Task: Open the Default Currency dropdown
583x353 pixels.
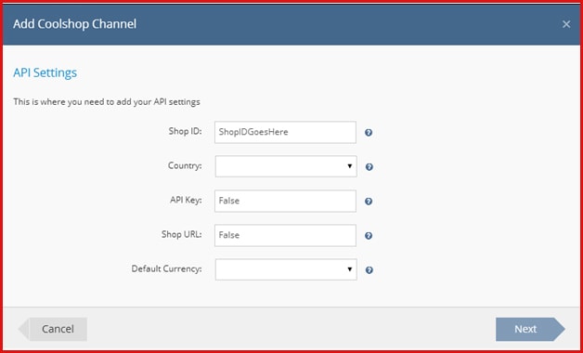Action: click(x=286, y=269)
